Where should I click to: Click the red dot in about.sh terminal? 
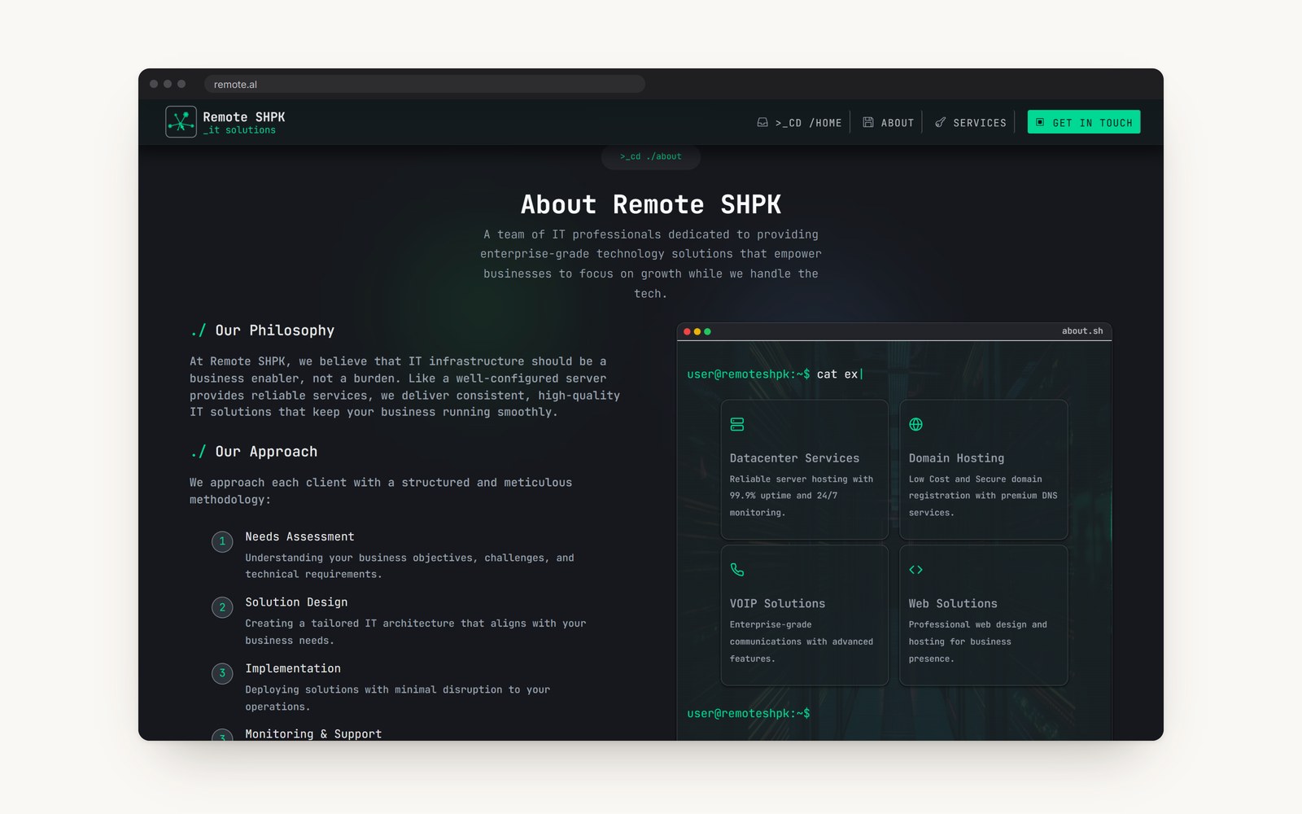pos(687,331)
